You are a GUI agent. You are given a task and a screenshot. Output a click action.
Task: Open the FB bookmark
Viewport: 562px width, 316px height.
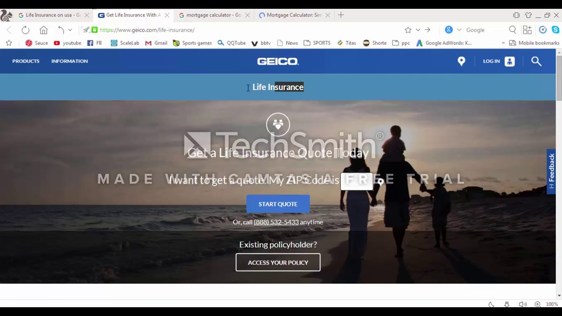(94, 43)
